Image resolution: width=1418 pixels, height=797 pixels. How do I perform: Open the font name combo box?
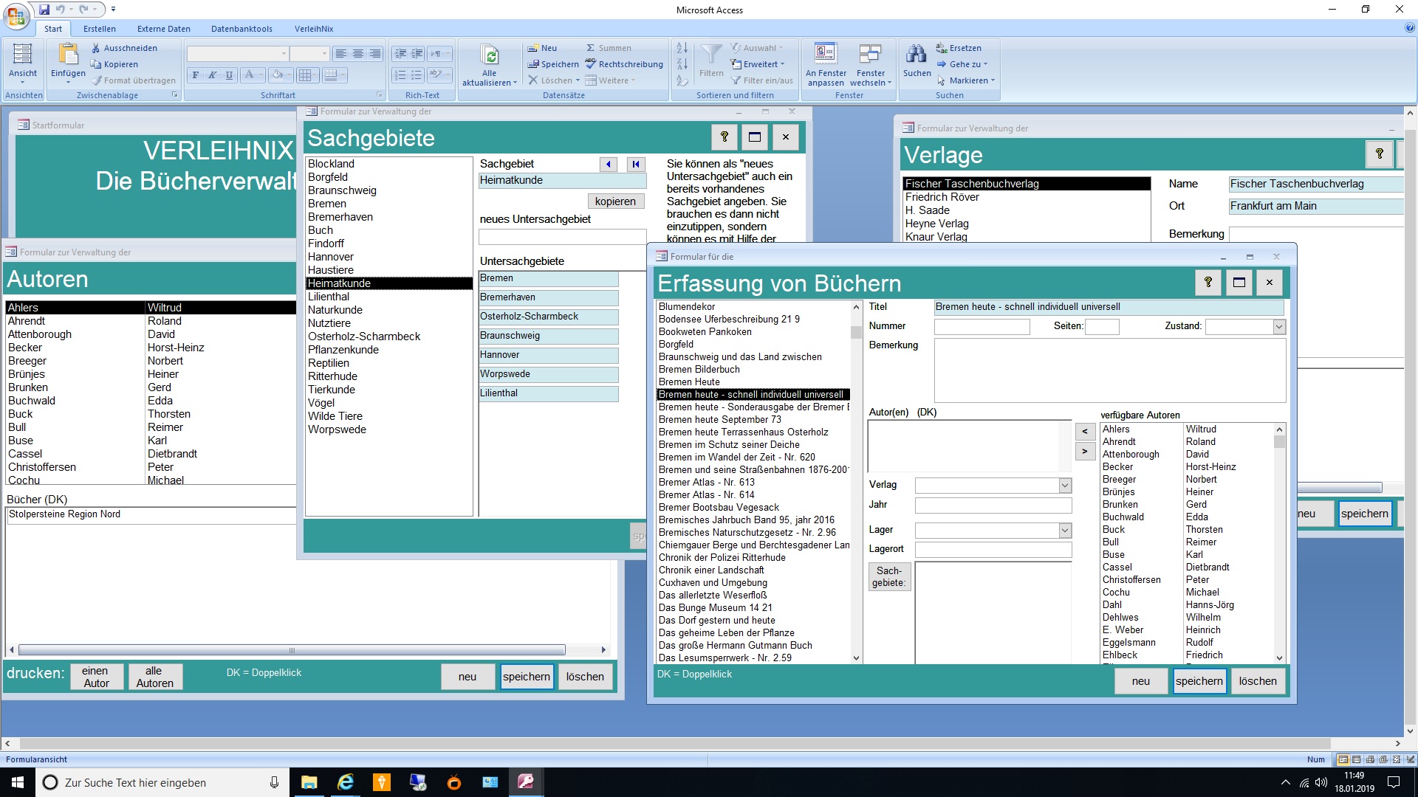237,54
